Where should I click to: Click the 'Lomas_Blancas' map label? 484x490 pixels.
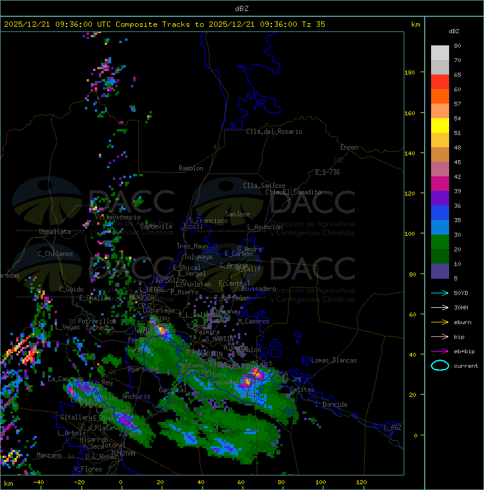coord(334,360)
